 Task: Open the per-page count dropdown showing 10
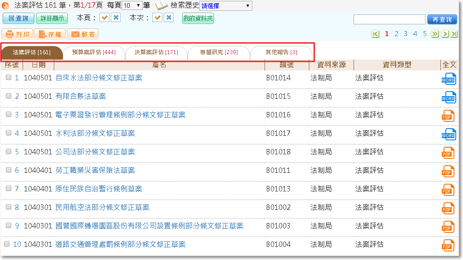coord(132,5)
